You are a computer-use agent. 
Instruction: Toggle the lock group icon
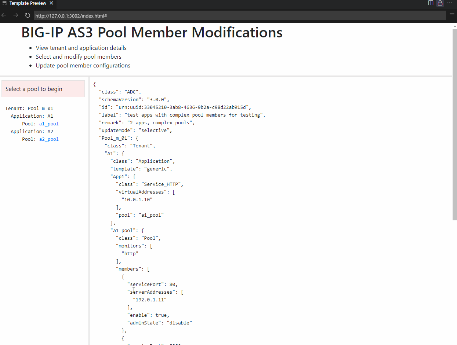tap(440, 3)
